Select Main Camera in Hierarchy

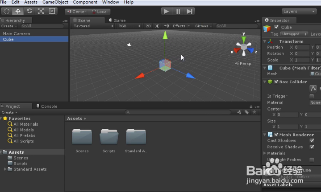pyautogui.click(x=34, y=33)
